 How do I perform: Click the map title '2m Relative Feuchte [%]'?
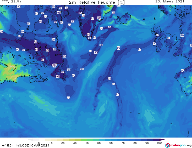click(x=97, y=2)
